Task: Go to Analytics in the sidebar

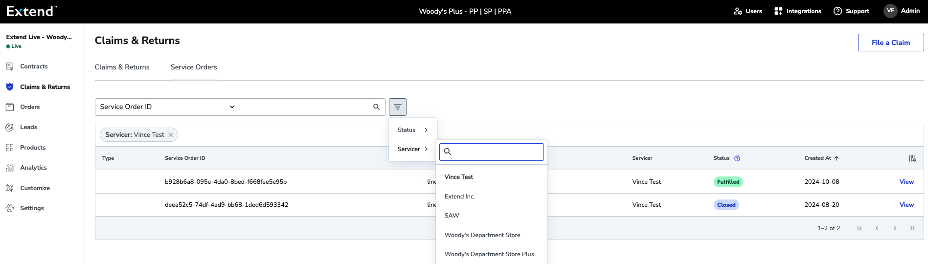Action: (x=33, y=168)
